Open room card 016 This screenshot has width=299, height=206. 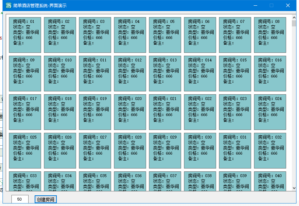270,74
